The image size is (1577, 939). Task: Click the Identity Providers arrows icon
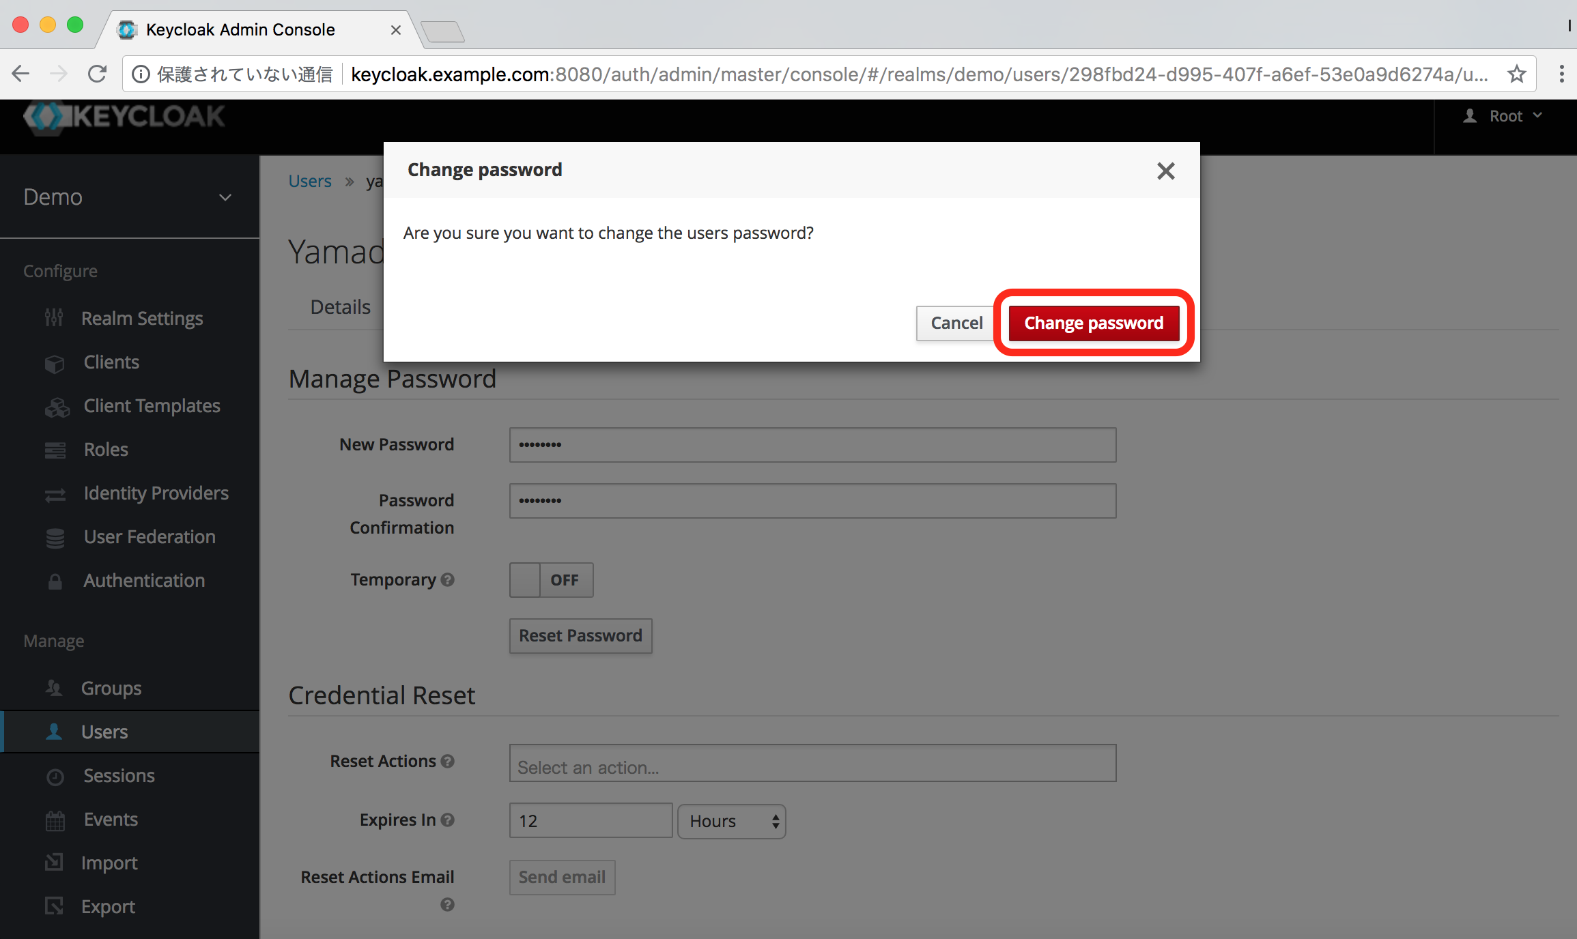[x=55, y=494]
